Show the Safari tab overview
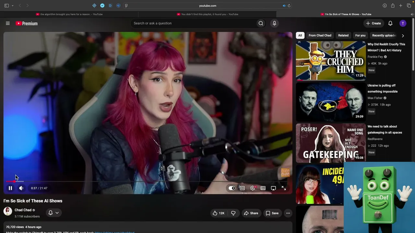Image resolution: width=415 pixels, height=233 pixels. pyautogui.click(x=409, y=6)
